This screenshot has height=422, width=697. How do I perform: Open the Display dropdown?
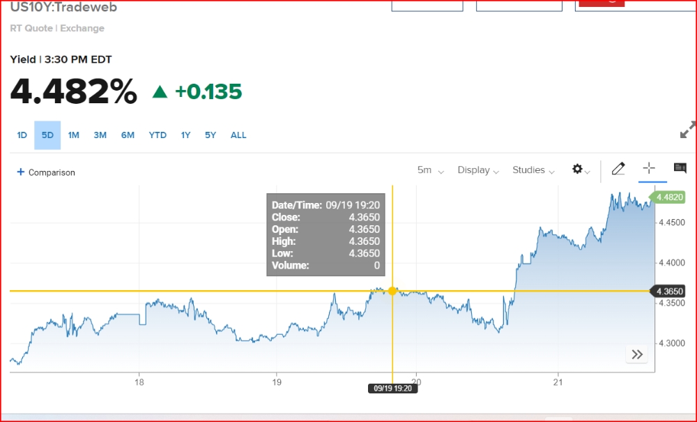[x=478, y=170]
